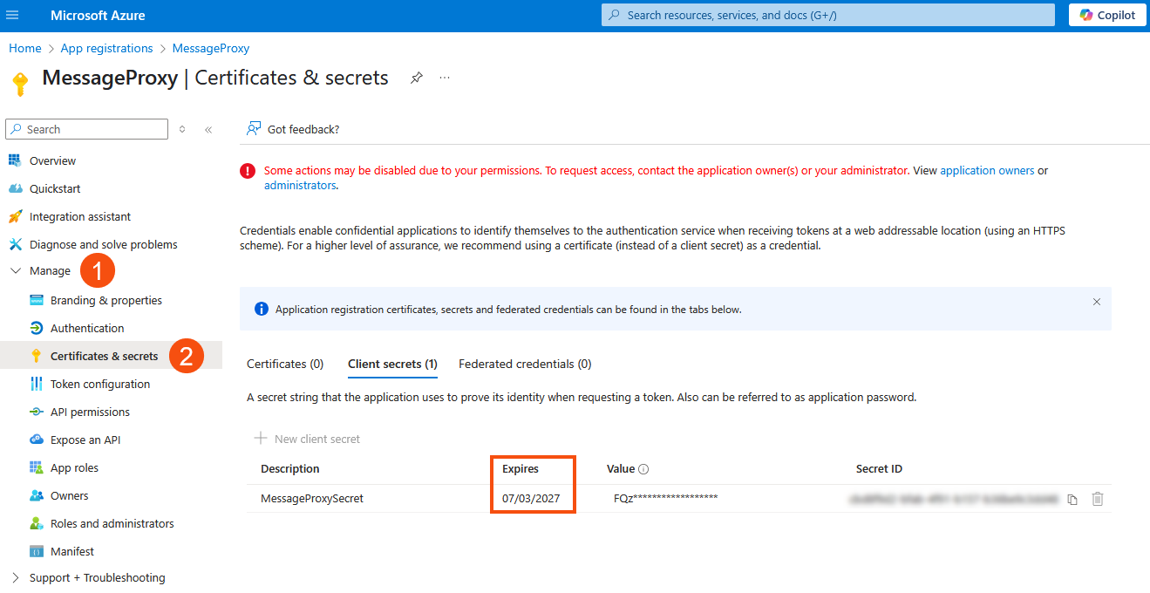Dismiss the blue information banner
The width and height of the screenshot is (1150, 593).
coord(1097,302)
